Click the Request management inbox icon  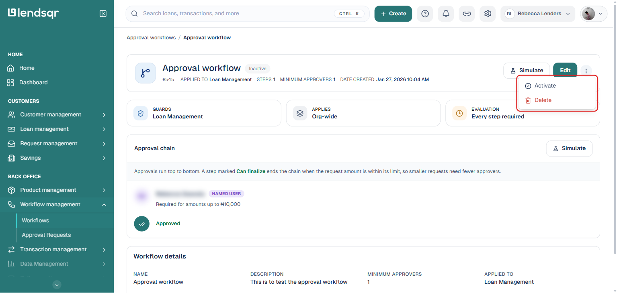coord(12,143)
